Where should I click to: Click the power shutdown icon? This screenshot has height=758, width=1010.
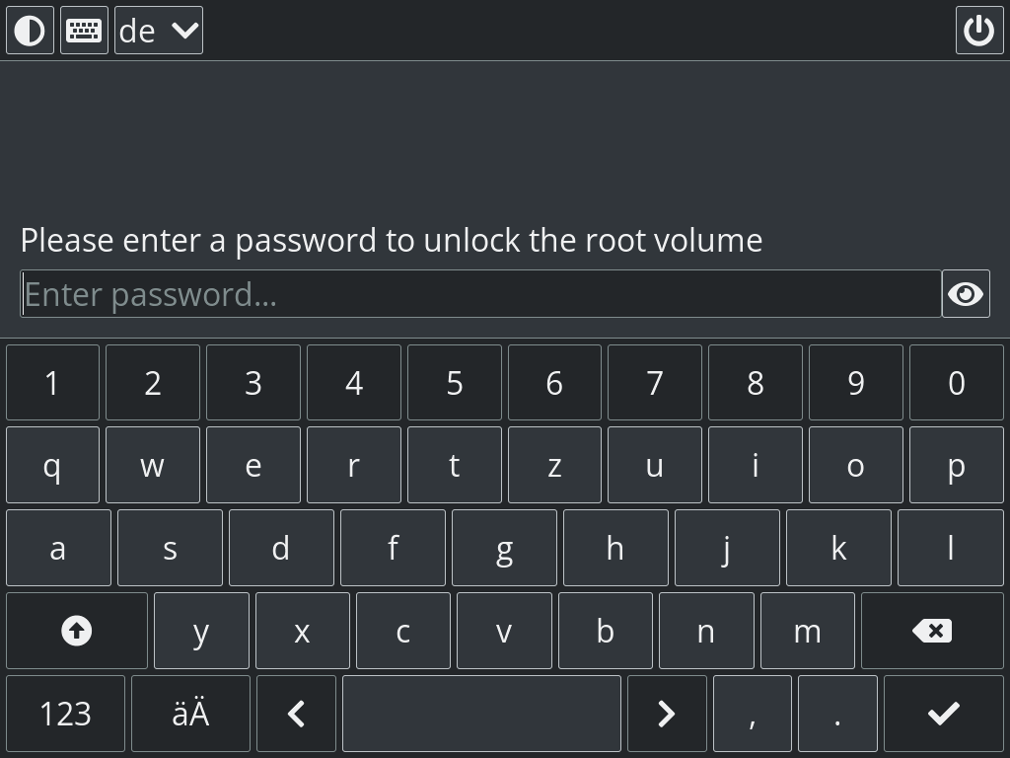pyautogui.click(x=978, y=31)
